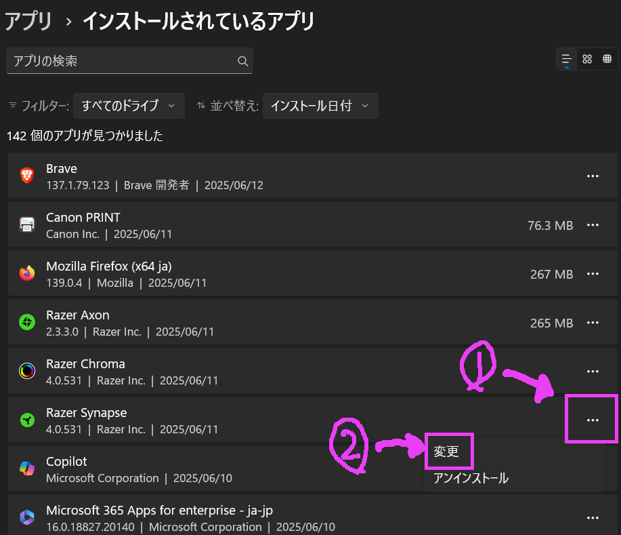This screenshot has height=535, width=621.
Task: Click inside the アプリの検索 search field
Action: 129,60
